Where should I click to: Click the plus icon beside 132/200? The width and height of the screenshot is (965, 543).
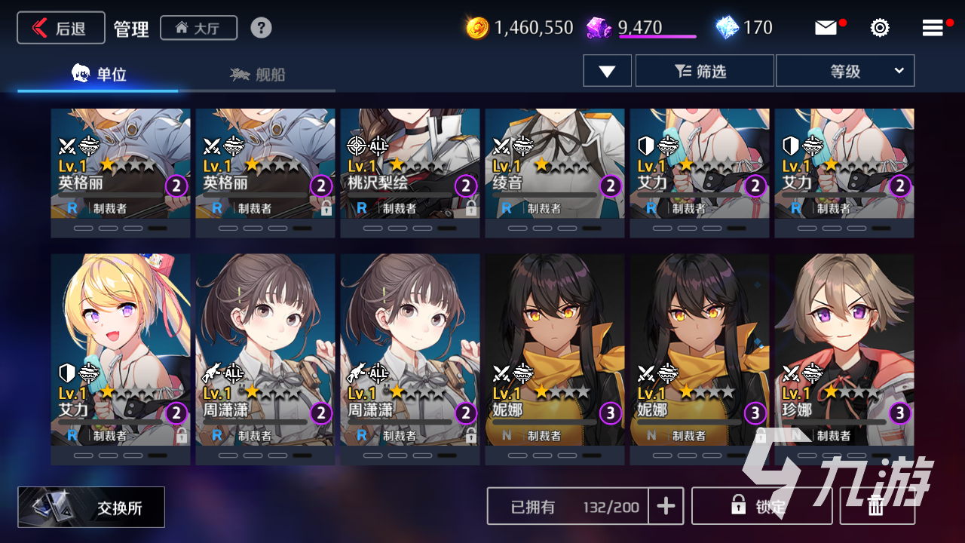tap(666, 506)
